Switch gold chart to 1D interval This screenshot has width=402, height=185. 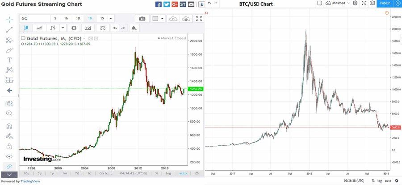[78, 18]
